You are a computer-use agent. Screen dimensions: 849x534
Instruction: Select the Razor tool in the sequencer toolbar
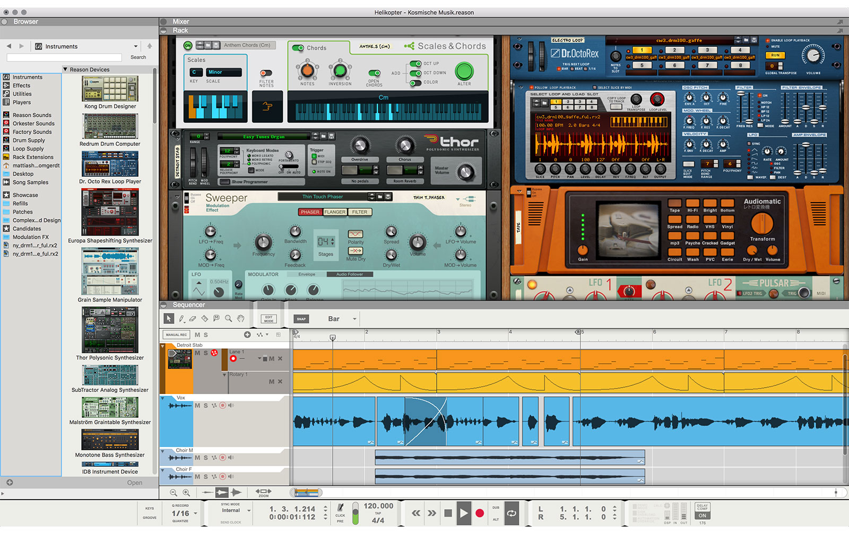[204, 318]
